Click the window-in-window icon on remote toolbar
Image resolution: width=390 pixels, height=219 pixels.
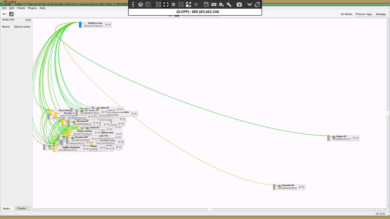206,5
